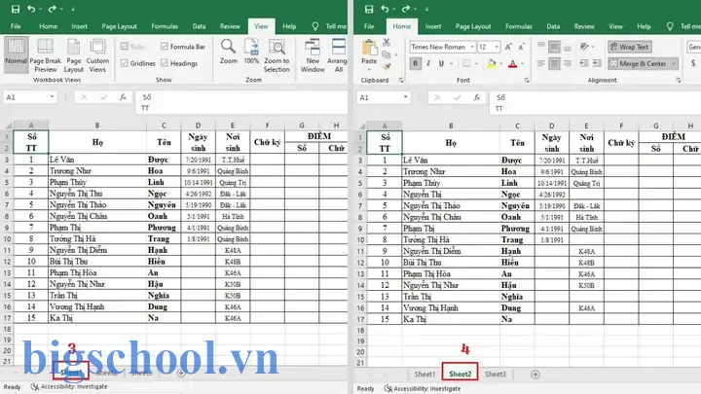Add a new sheet in the right window

click(535, 375)
